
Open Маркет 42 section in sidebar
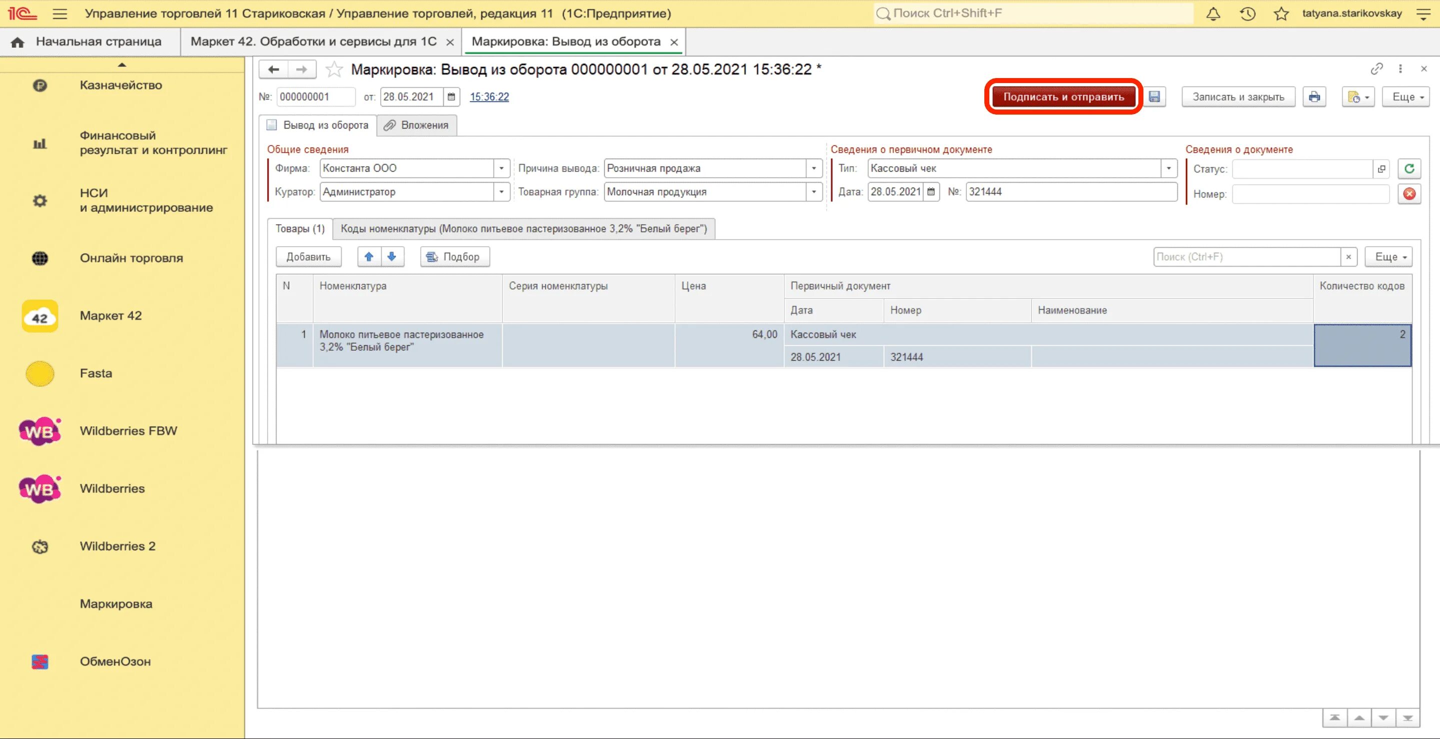(111, 316)
